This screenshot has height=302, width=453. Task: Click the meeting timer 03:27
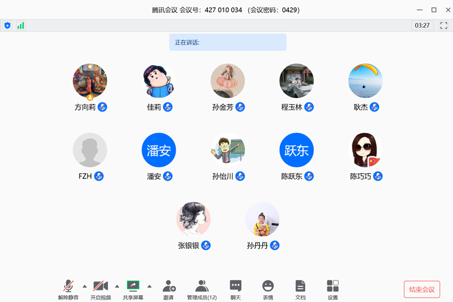(422, 25)
